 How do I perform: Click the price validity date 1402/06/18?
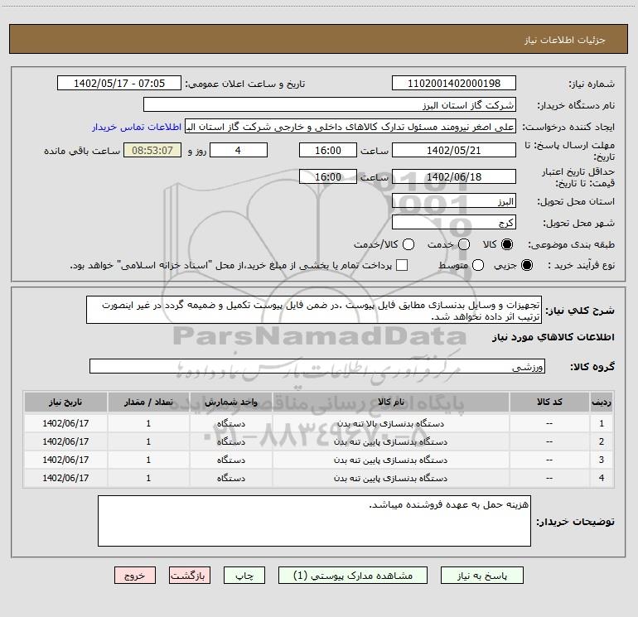pos(454,176)
